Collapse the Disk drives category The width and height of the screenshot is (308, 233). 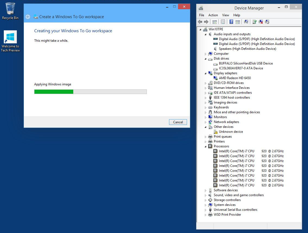pyautogui.click(x=205, y=59)
